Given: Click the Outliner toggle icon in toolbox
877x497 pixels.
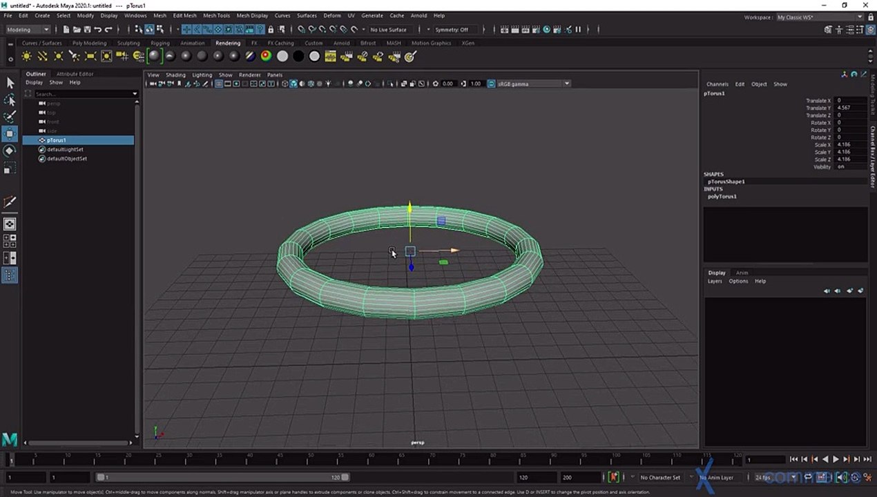Looking at the screenshot, I should [10, 275].
